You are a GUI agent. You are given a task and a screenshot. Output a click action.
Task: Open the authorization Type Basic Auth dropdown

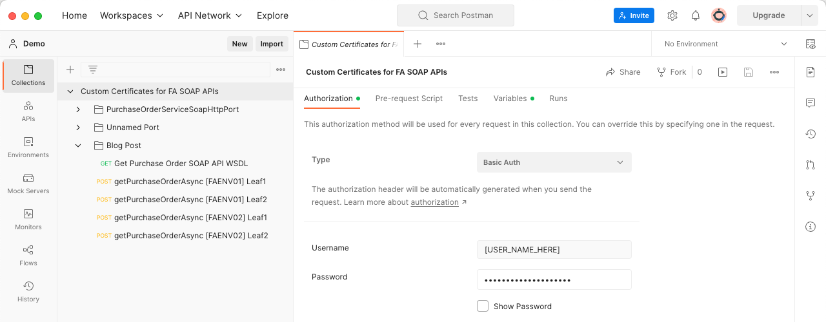pos(554,162)
